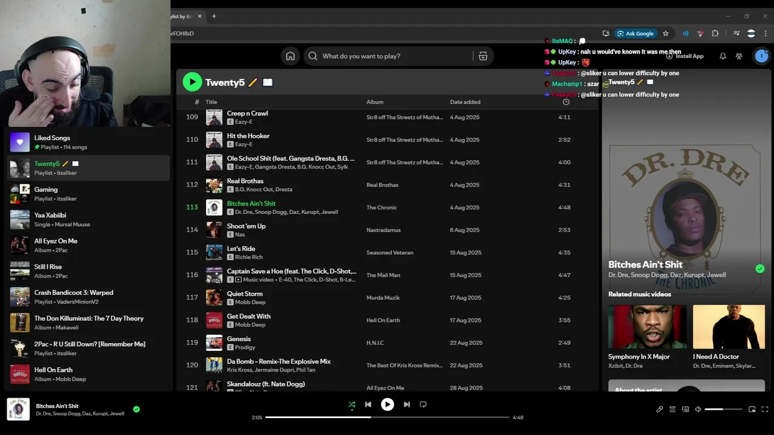Click the Ask Google button
Screen dimensions: 774x435
(x=635, y=33)
